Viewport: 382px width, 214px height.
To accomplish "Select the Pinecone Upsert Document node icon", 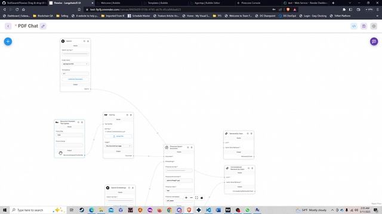I will [x=167, y=147].
